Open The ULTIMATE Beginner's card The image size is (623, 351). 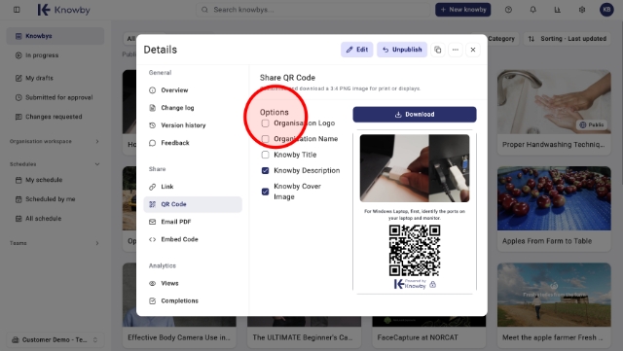pos(304,333)
